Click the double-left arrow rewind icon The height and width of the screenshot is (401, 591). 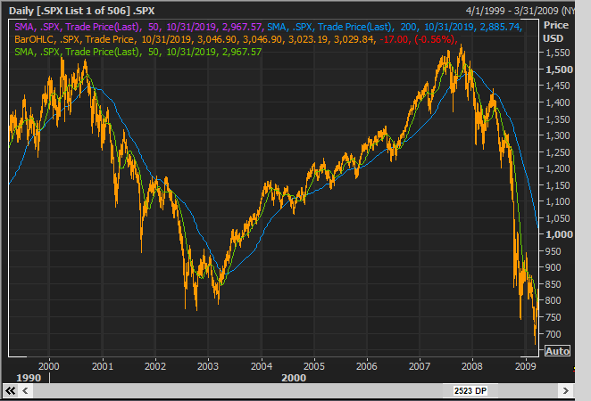coord(12,391)
